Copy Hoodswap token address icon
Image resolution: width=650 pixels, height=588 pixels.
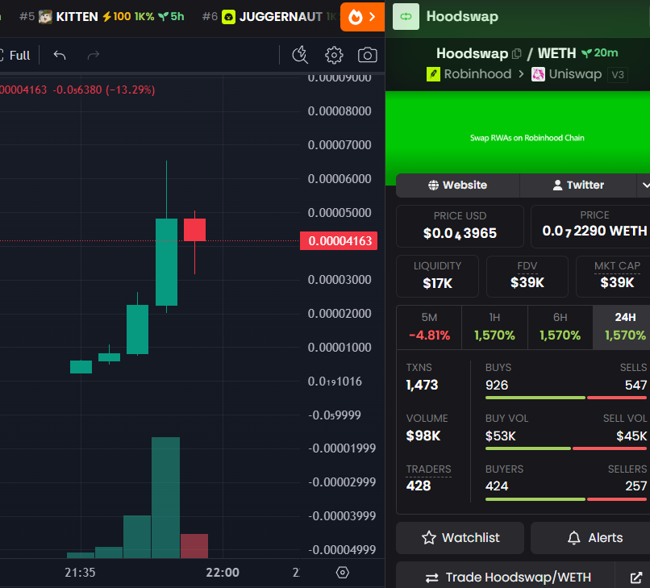pos(516,54)
